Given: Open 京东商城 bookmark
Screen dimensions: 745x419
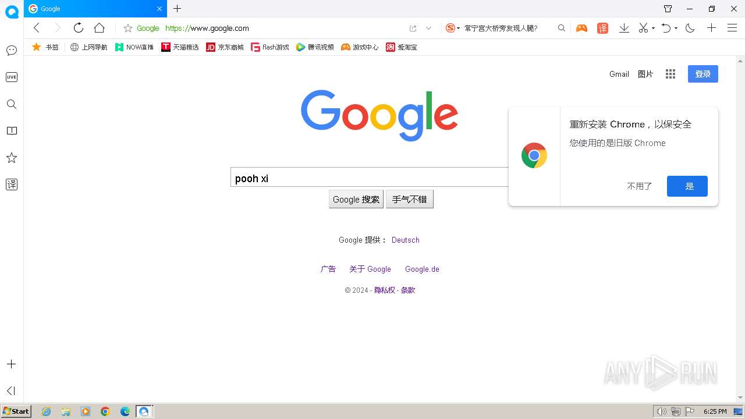Looking at the screenshot, I should [x=225, y=47].
